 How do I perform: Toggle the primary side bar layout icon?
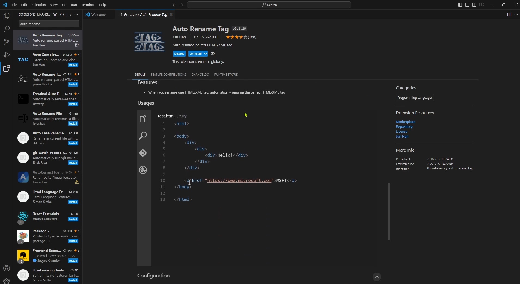tap(460, 5)
